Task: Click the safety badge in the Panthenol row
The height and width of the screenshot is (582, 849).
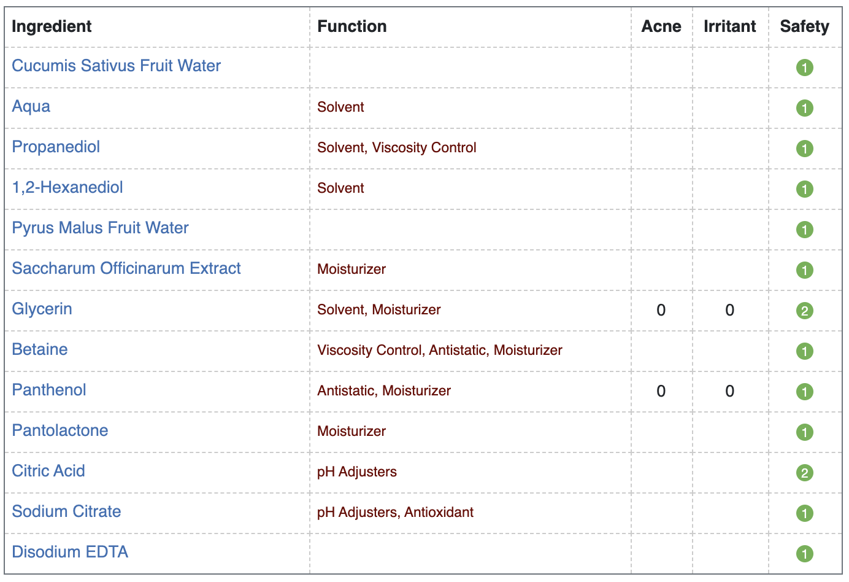Action: 804,392
